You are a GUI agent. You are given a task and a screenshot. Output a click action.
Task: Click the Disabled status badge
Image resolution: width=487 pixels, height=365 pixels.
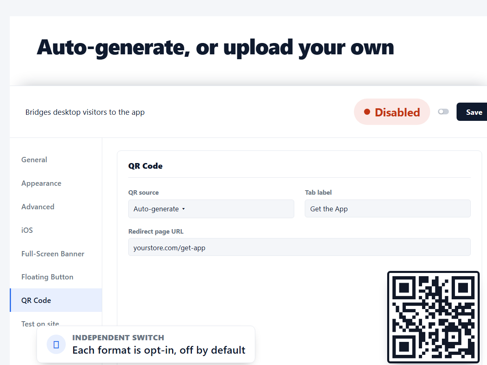pos(392,112)
